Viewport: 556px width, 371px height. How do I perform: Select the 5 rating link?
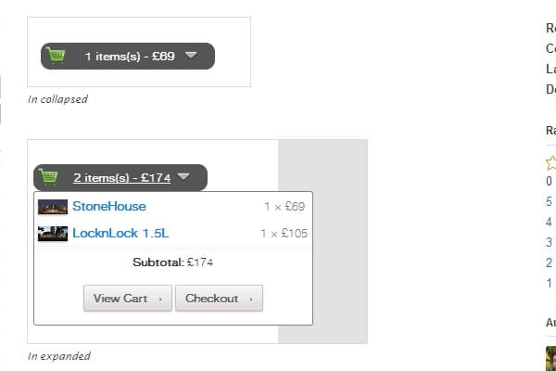point(550,201)
